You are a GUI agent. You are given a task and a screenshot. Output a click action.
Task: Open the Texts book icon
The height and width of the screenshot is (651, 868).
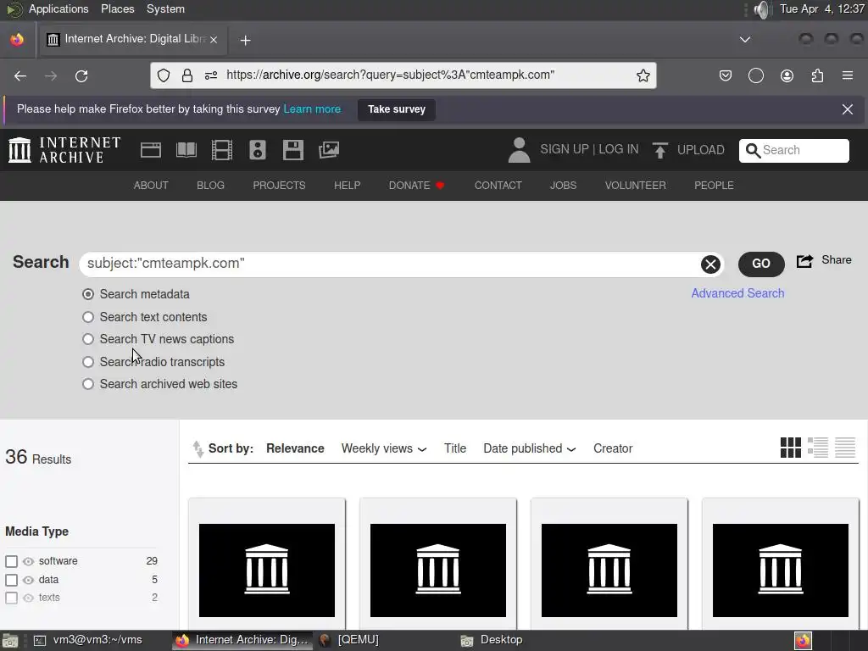click(186, 150)
